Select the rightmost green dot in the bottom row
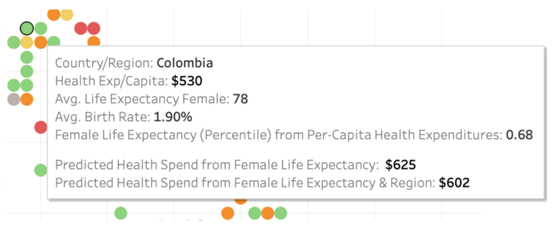 pos(281,213)
